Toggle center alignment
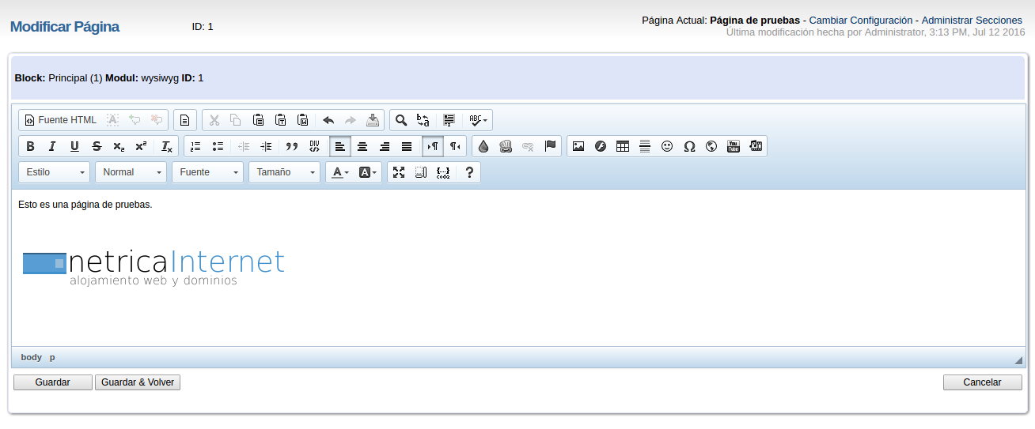Screen dimensions: 1035x429 (x=362, y=146)
